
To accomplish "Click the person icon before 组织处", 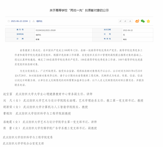I will pyautogui.click(x=33, y=21).
